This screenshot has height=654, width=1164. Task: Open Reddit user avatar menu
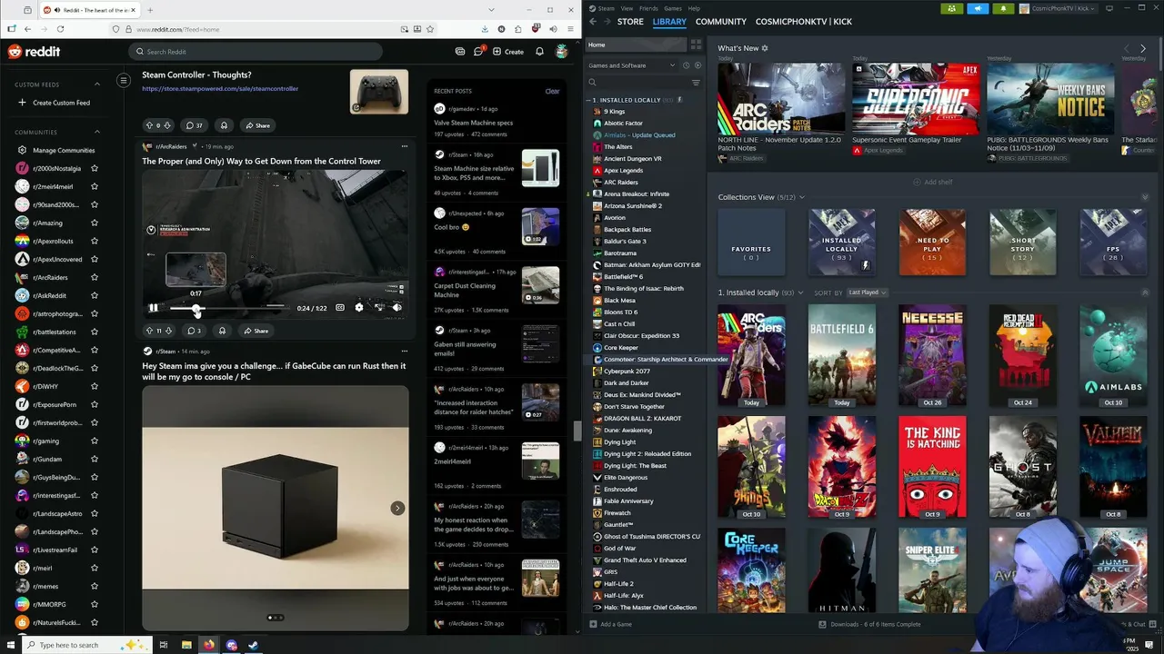(562, 51)
